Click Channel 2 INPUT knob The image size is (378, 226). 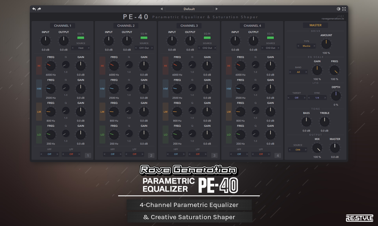point(109,40)
